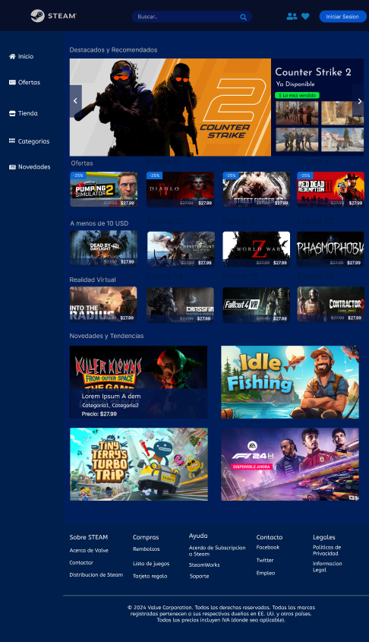369x642 pixels.
Task: Open the Rembolsos footer link
Action: (x=147, y=549)
